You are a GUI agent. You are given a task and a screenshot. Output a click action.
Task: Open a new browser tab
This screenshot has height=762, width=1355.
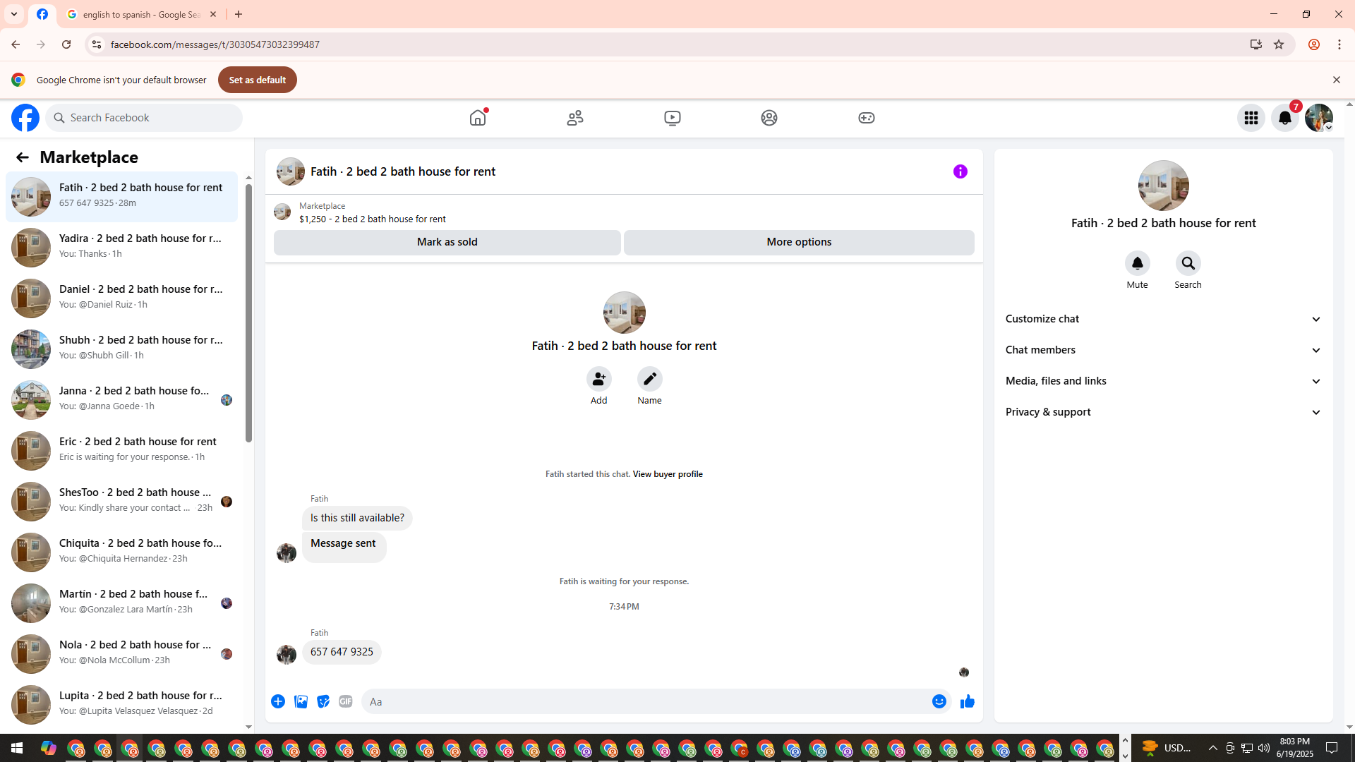[x=239, y=14]
